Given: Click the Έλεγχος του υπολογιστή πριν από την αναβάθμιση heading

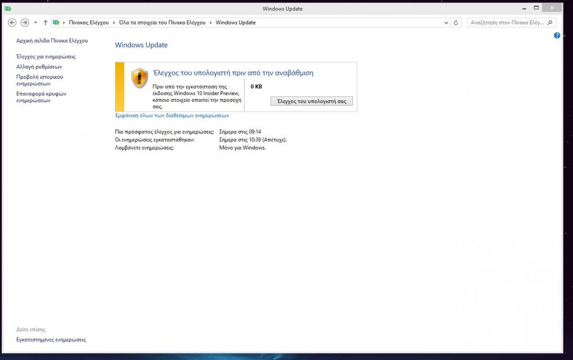Looking at the screenshot, I should click(x=233, y=73).
